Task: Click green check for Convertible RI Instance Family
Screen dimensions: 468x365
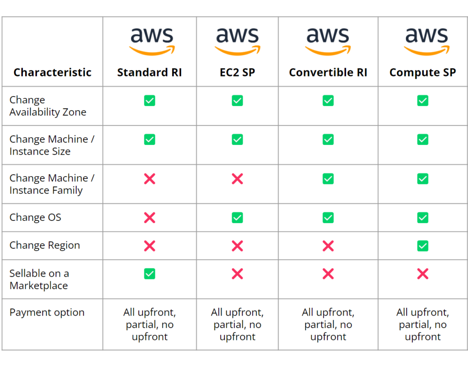Action: [x=328, y=179]
